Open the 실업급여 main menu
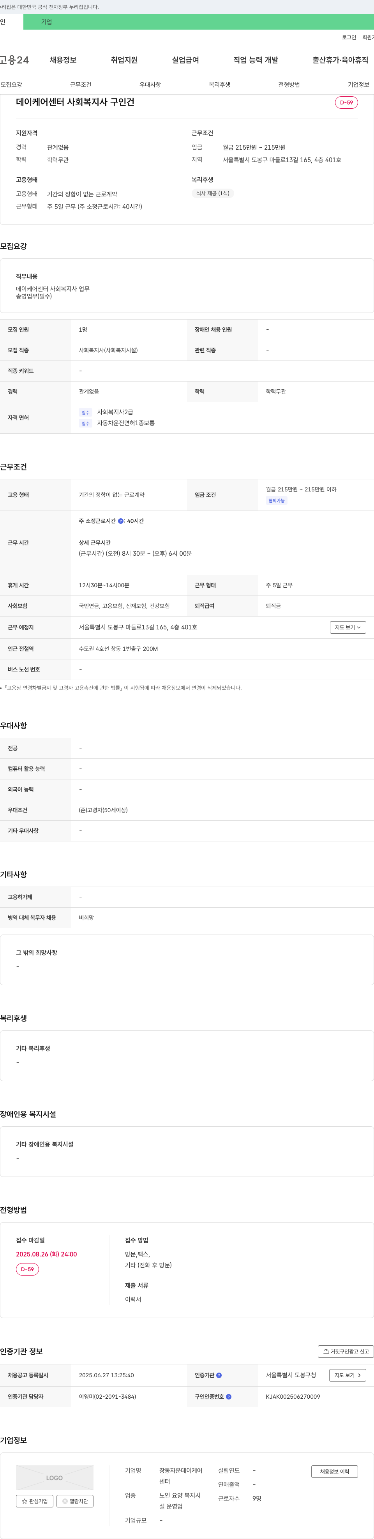The width and height of the screenshot is (374, 1539). (185, 60)
